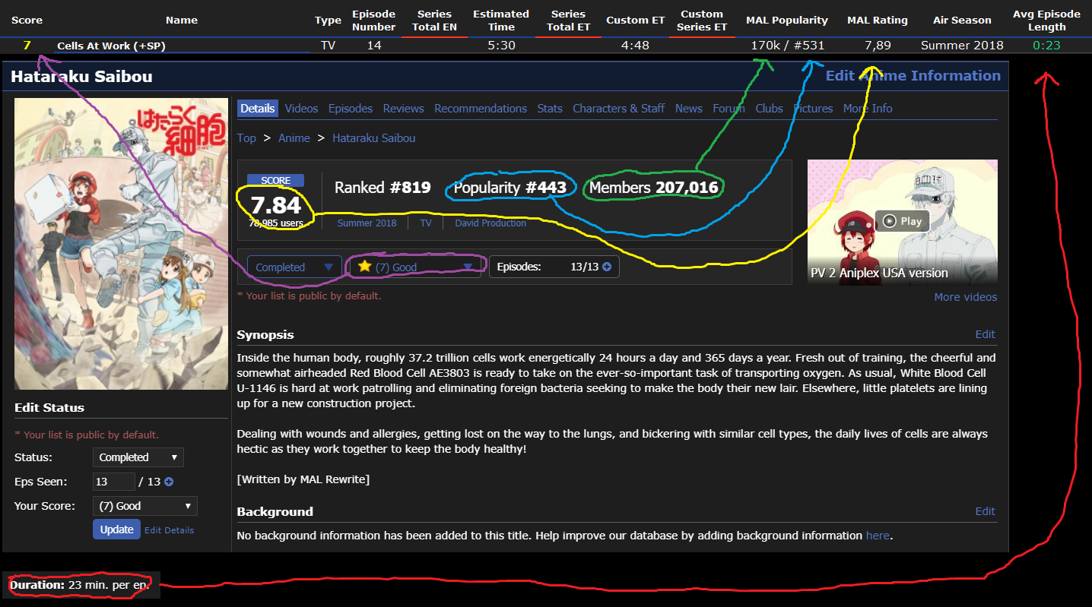Click the 7,89 MAL Rating cell
The height and width of the screenshot is (607, 1092).
pyautogui.click(x=878, y=46)
